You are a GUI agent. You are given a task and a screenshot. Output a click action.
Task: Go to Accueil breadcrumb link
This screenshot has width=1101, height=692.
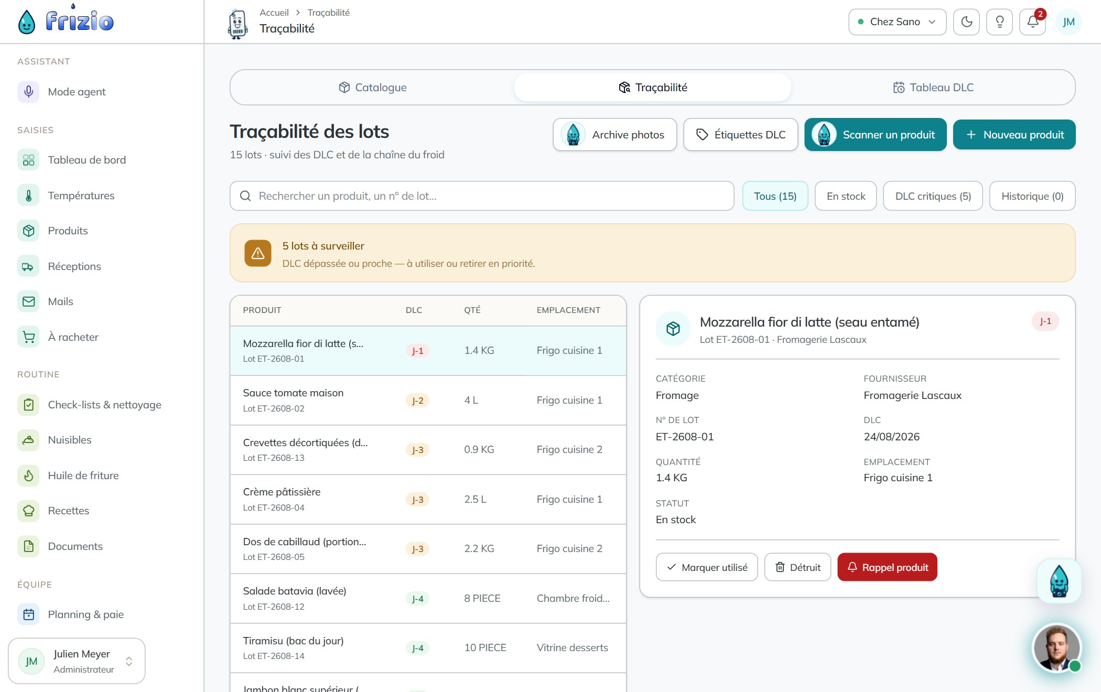click(x=274, y=13)
